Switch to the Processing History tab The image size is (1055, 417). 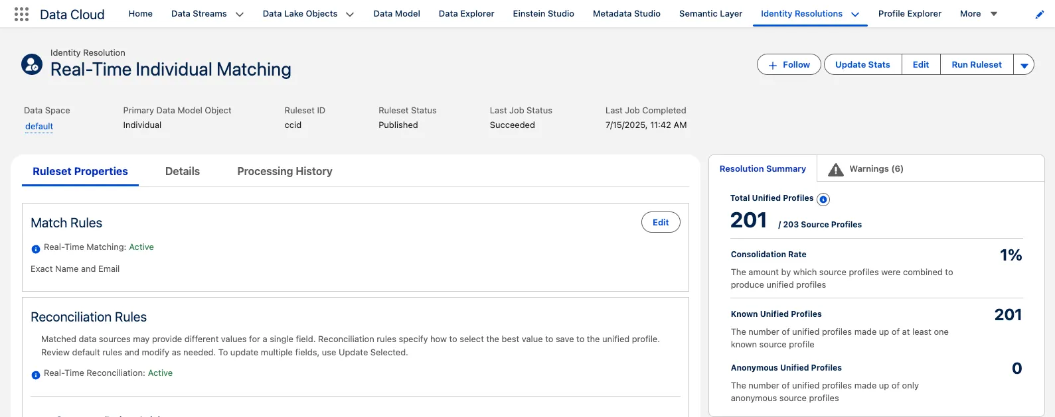[284, 171]
